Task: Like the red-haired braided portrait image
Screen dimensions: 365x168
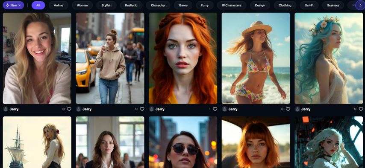Action: click(215, 109)
